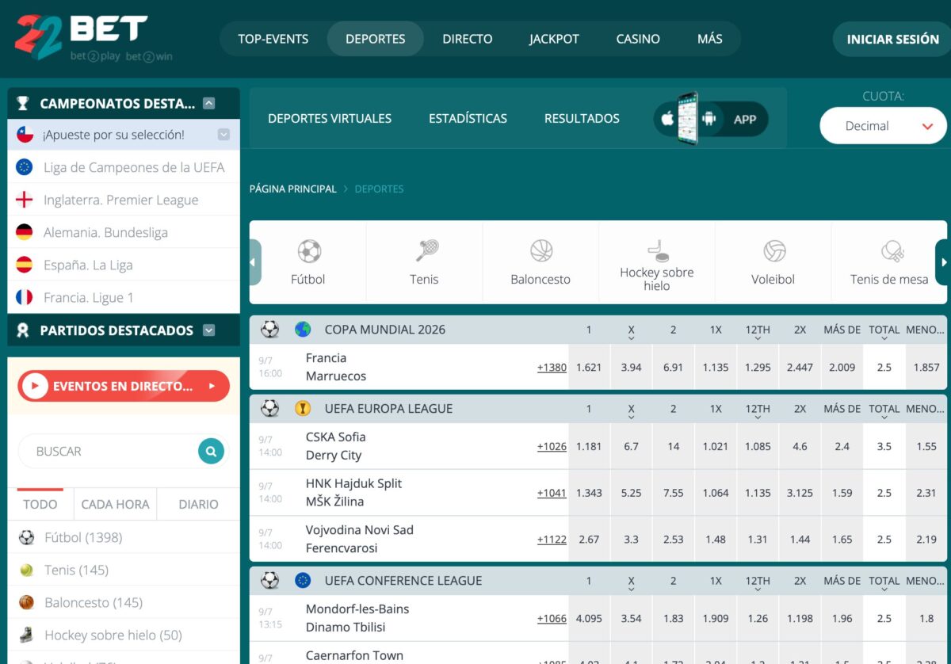
Task: Open the CASINO section
Action: [638, 38]
